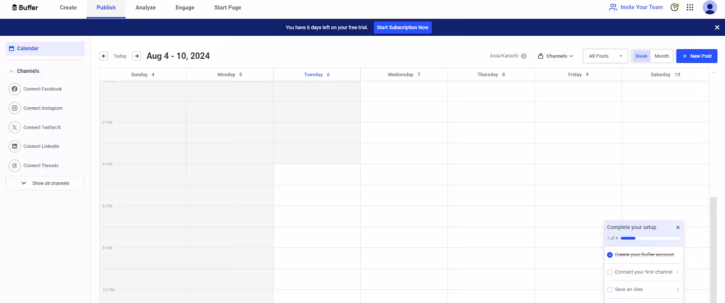Click the calendar vertical scrollbar
725x303 pixels.
[714, 250]
